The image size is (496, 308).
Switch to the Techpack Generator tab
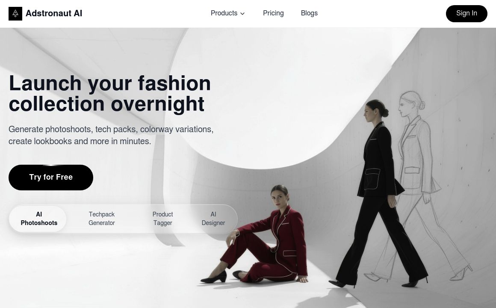pos(101,219)
